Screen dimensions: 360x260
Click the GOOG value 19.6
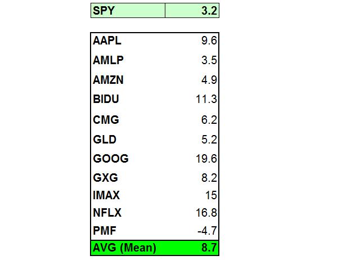pyautogui.click(x=206, y=159)
